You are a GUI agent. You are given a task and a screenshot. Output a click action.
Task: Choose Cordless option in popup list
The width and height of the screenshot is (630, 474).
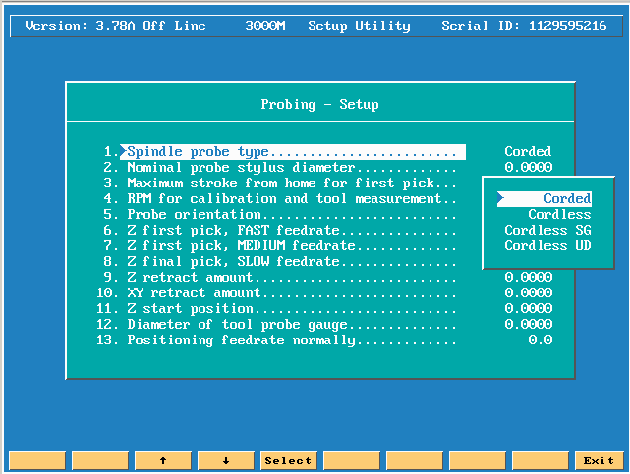click(559, 215)
